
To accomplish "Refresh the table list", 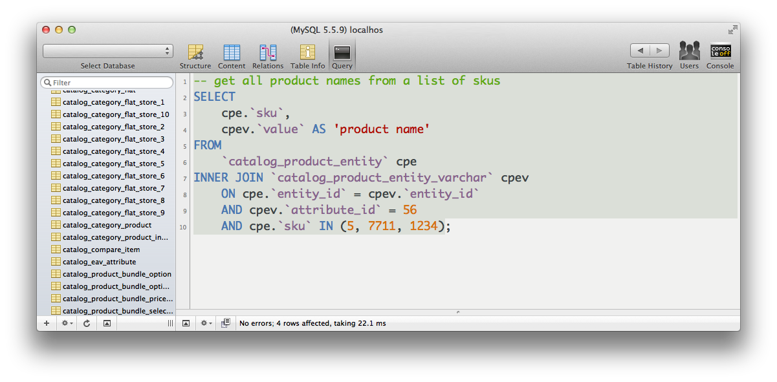I will click(87, 323).
